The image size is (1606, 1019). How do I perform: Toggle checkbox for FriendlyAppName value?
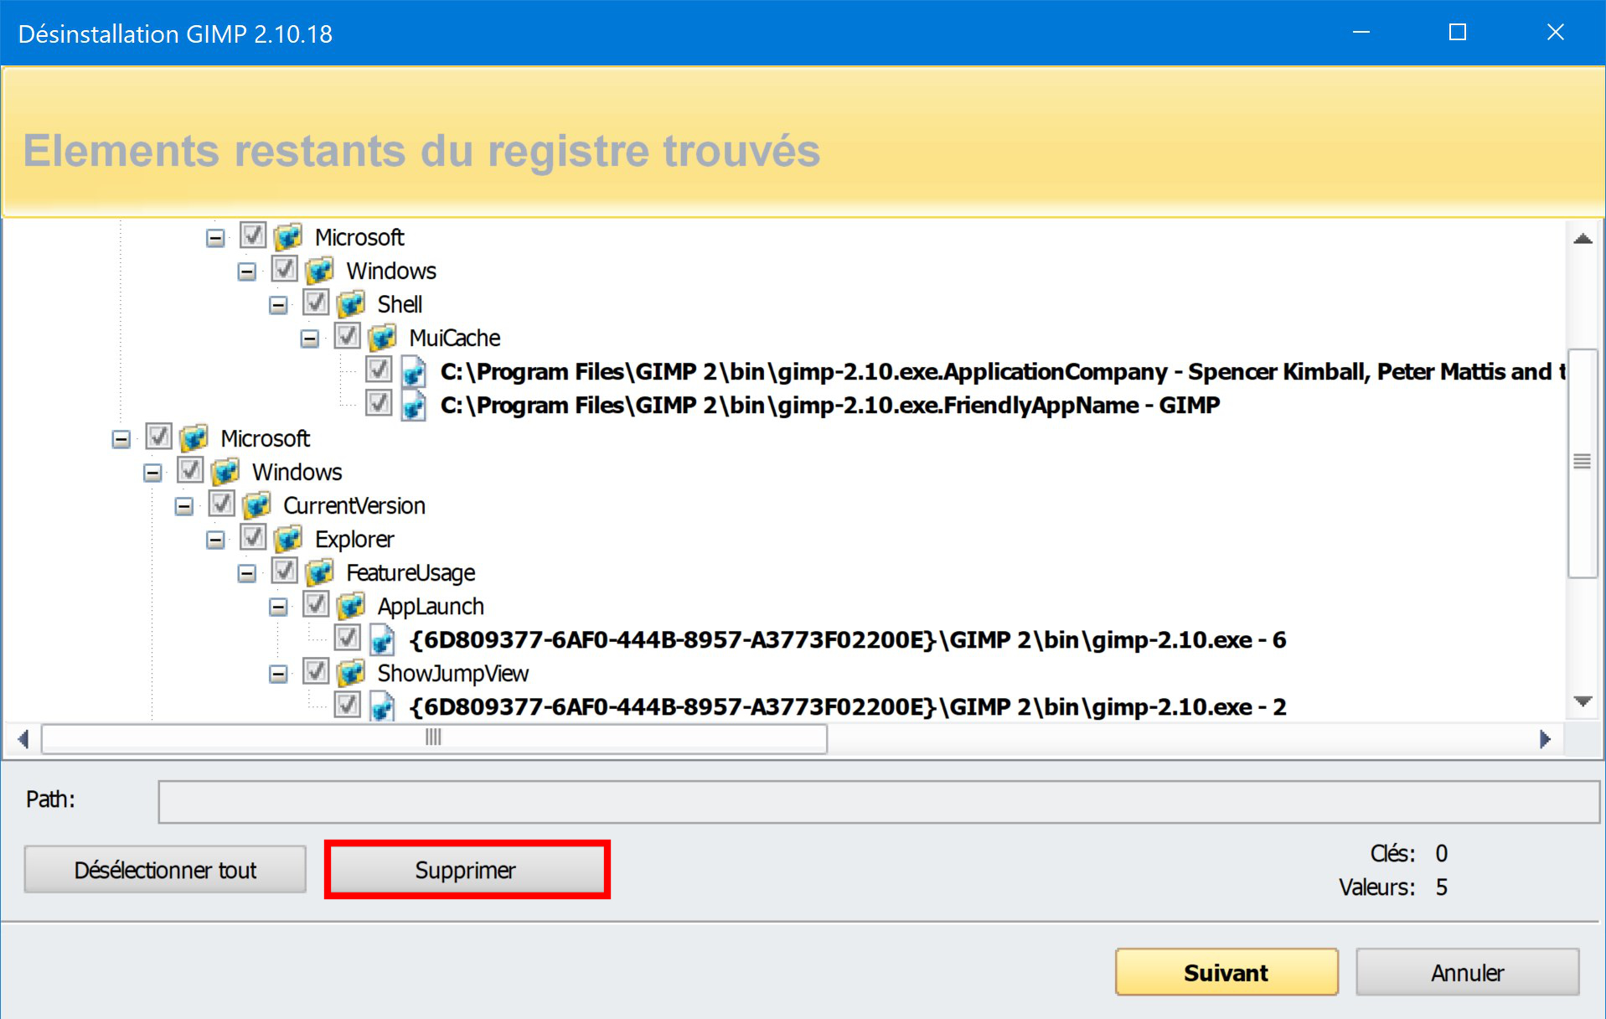point(379,403)
